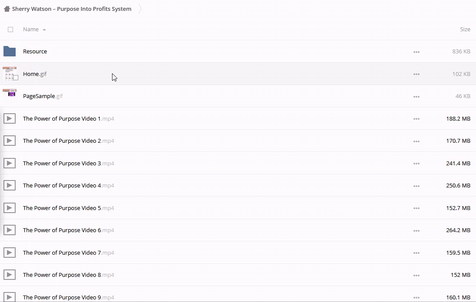Click play icon for Video 8
This screenshot has height=302, width=476.
pyautogui.click(x=10, y=275)
